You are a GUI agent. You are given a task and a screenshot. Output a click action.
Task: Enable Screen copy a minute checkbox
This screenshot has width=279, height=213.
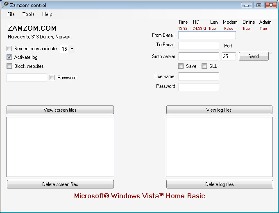(x=9, y=49)
